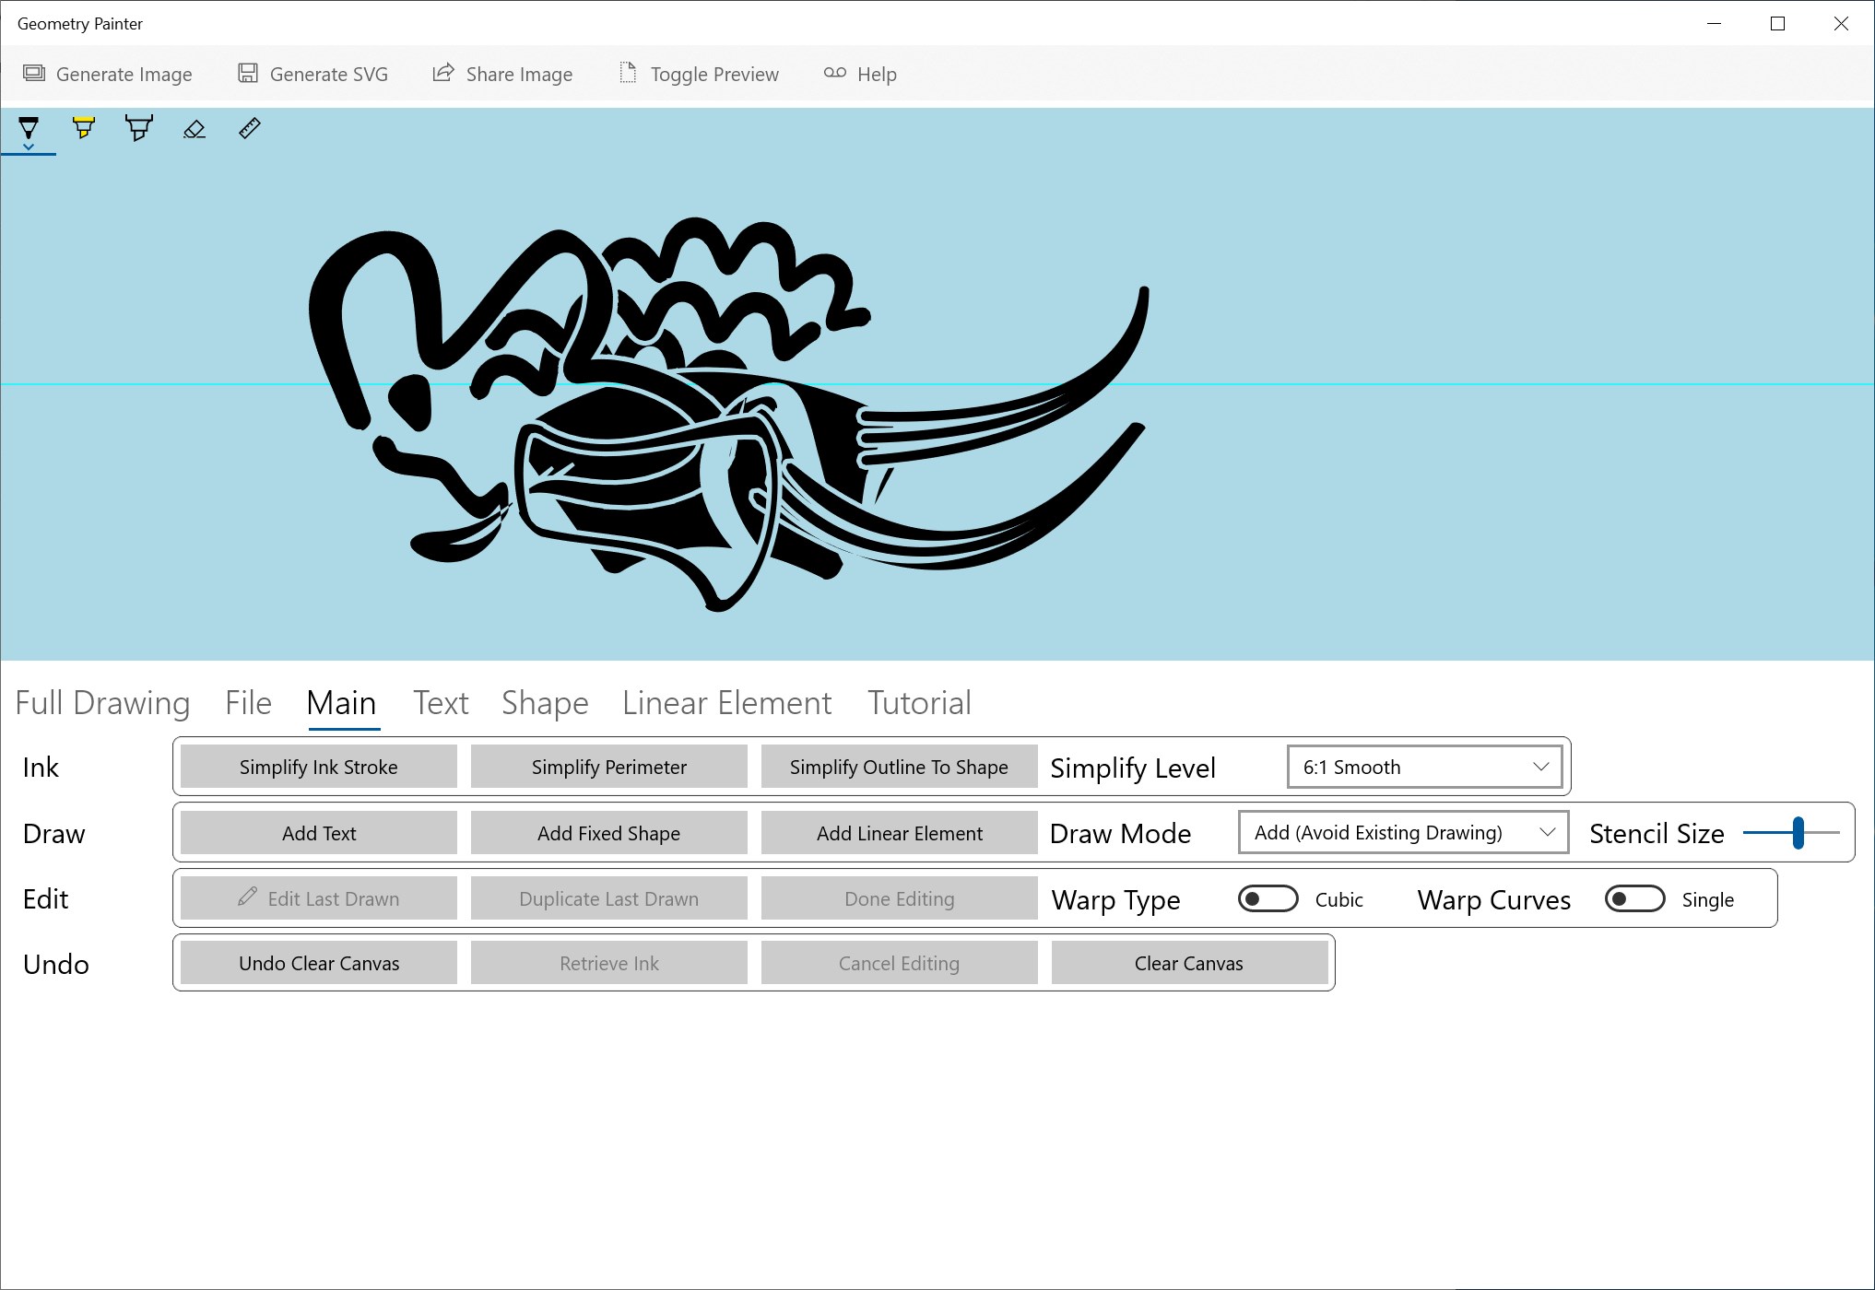Screen dimensions: 1875x1290
Task: Click the Stencil Size slider handle
Action: (1798, 833)
